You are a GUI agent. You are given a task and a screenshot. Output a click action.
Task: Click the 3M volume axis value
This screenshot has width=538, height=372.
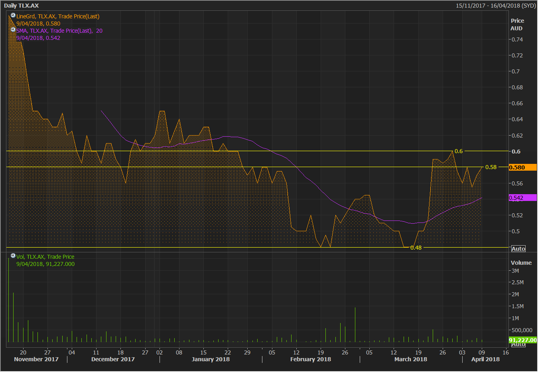pos(515,271)
